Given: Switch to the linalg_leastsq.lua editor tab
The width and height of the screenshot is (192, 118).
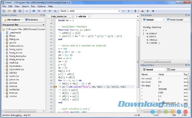Looking at the screenshot, I should coord(59,16).
